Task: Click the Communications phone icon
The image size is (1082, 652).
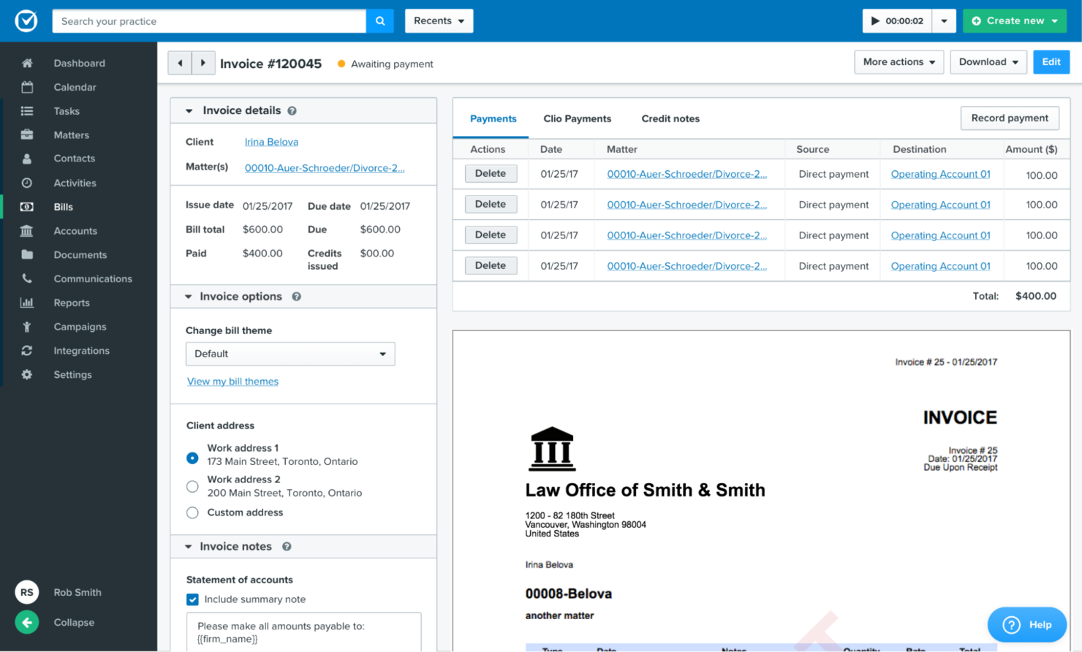Action: click(27, 278)
